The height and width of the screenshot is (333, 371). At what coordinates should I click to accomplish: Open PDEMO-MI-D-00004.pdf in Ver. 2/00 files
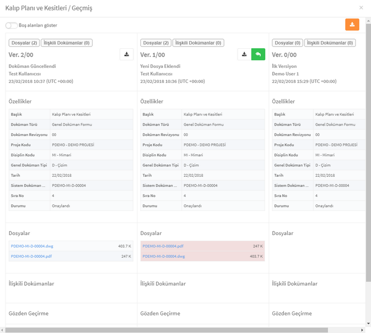pos(31,256)
